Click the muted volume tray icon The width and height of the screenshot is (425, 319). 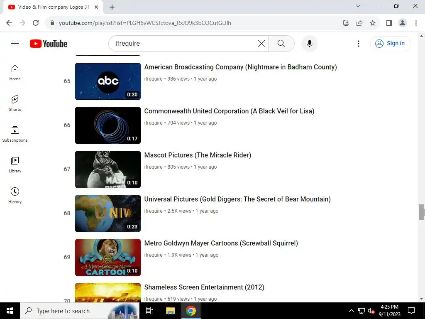[x=371, y=311]
